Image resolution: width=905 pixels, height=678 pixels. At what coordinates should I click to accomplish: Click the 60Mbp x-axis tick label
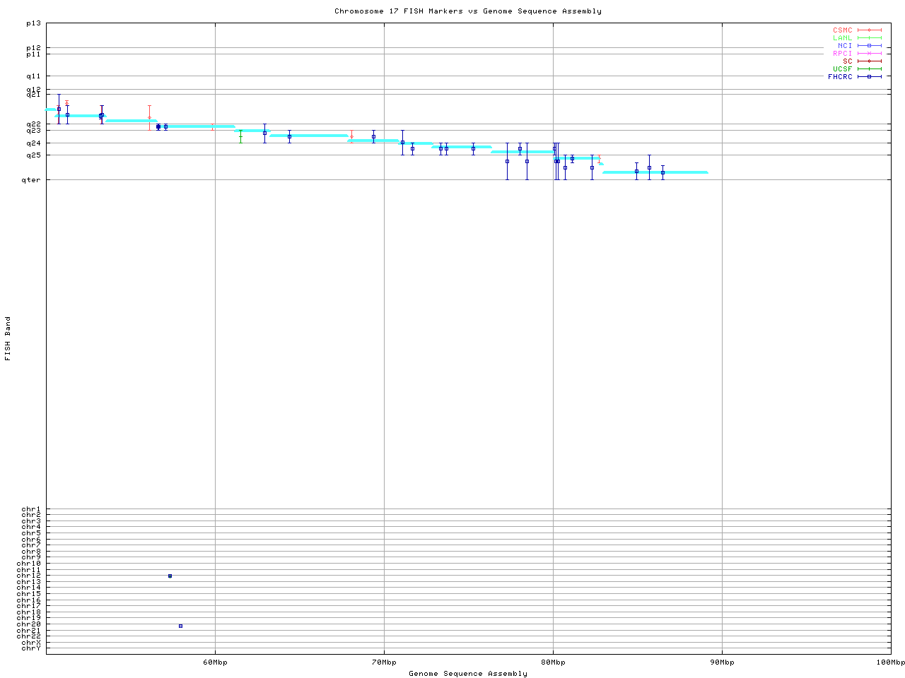point(215,662)
